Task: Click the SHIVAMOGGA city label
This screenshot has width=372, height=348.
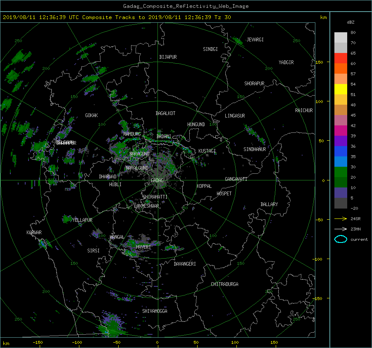Action: 155,311
